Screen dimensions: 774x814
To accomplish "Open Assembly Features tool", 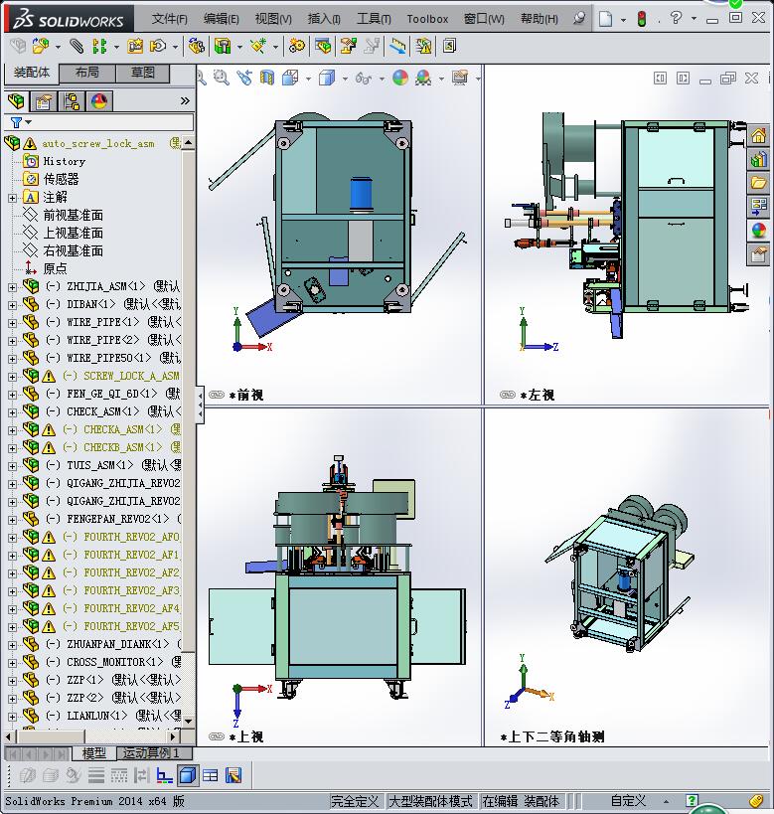I will pos(224,46).
